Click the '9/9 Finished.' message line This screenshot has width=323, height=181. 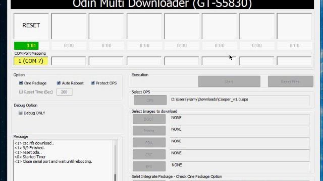(29, 148)
